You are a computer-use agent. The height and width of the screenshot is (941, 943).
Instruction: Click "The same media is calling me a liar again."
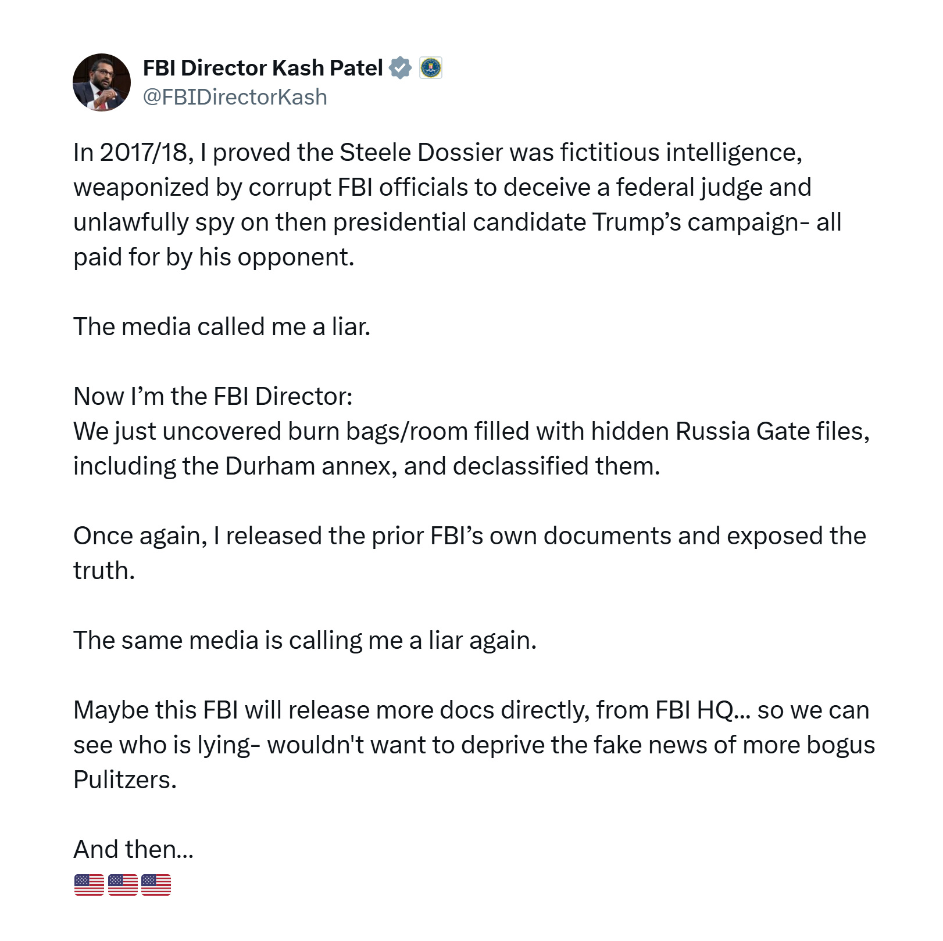pos(305,640)
